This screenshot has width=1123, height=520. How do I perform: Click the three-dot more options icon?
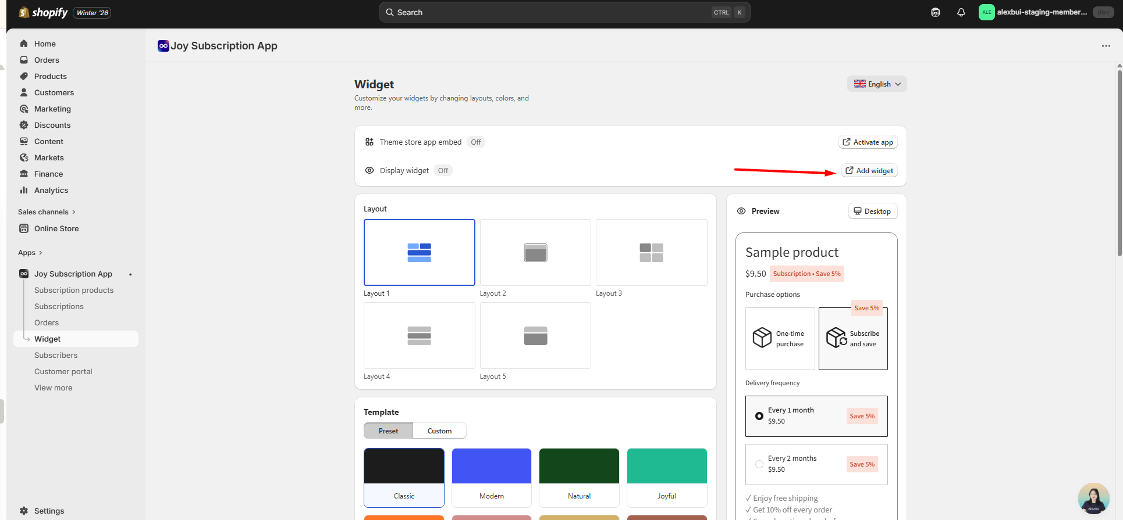click(x=1106, y=46)
